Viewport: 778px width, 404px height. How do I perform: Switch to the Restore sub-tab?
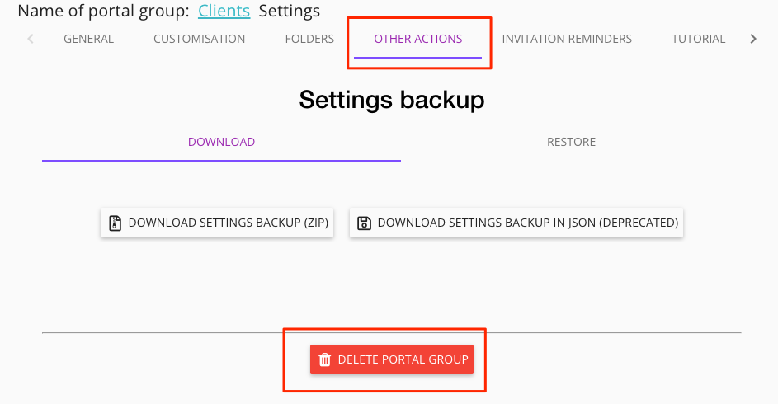pyautogui.click(x=571, y=142)
